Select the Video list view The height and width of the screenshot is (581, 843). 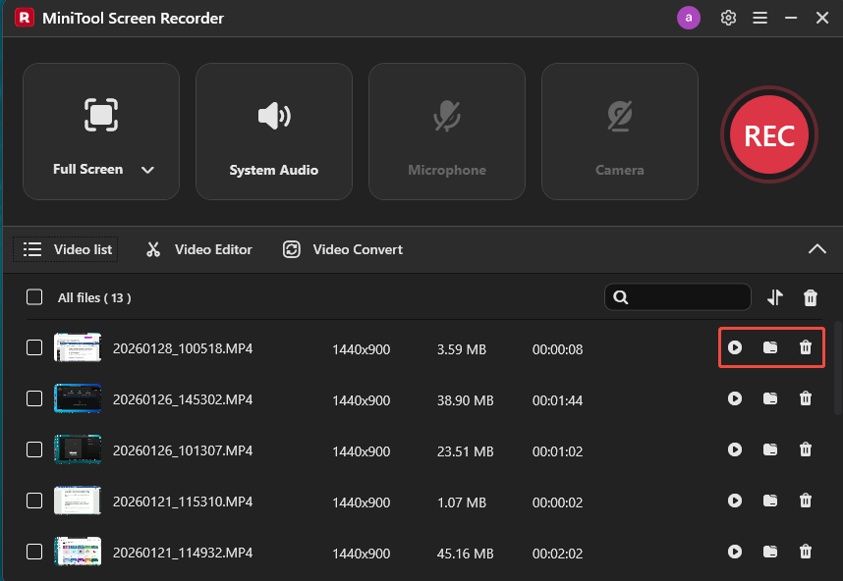coord(65,249)
